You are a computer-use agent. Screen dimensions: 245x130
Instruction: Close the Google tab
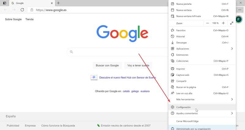click(52, 3)
